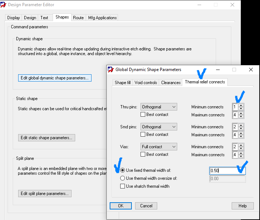Select Thermal relief connects tab
The height and width of the screenshot is (220, 260).
coord(205,82)
